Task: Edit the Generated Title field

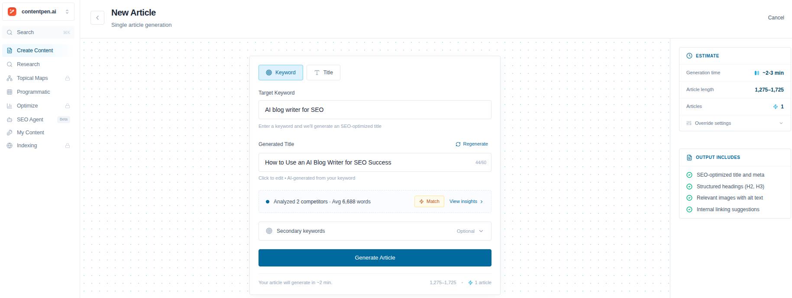Action: (375, 162)
